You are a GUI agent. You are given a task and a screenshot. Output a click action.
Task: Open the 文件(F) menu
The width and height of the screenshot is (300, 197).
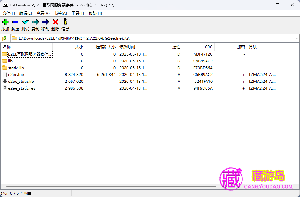tap(9, 13)
